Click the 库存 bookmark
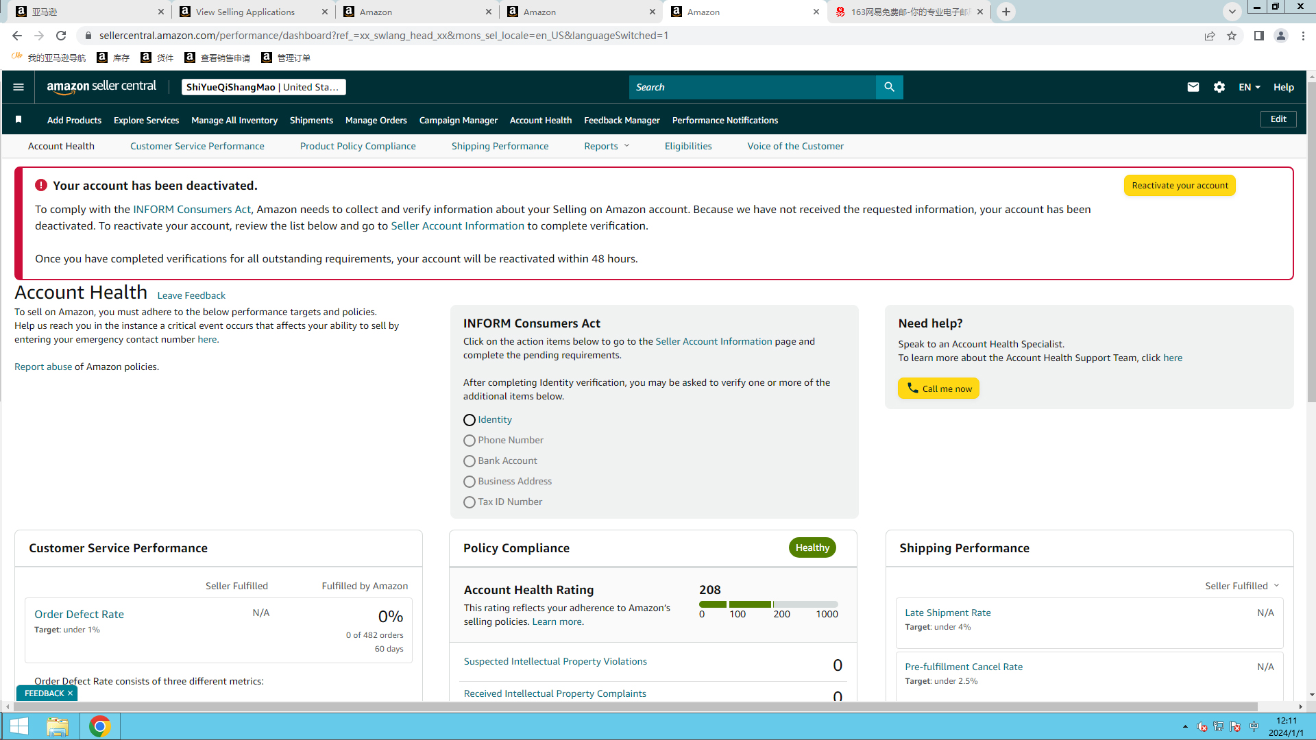This screenshot has height=740, width=1316. tap(114, 58)
